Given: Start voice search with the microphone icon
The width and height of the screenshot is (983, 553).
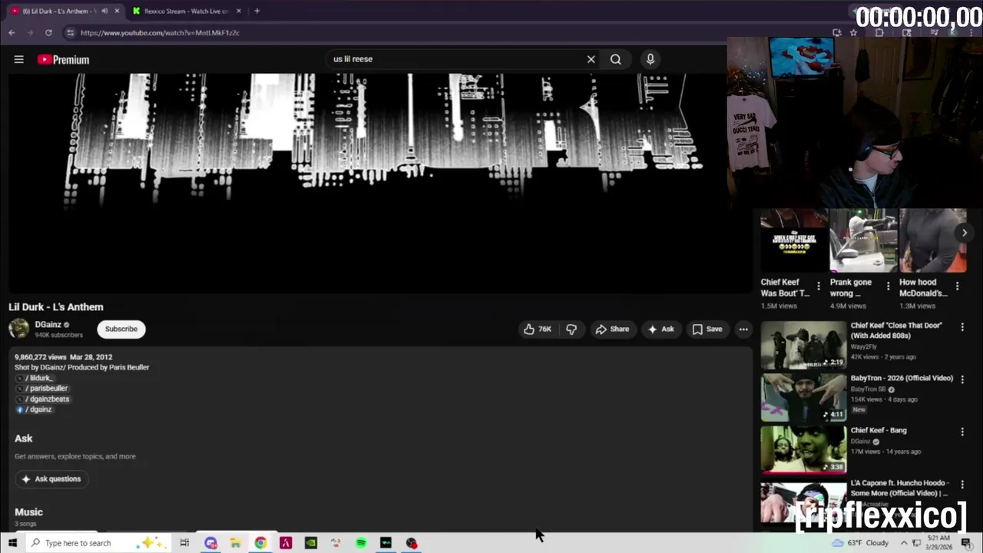Looking at the screenshot, I should tap(650, 59).
